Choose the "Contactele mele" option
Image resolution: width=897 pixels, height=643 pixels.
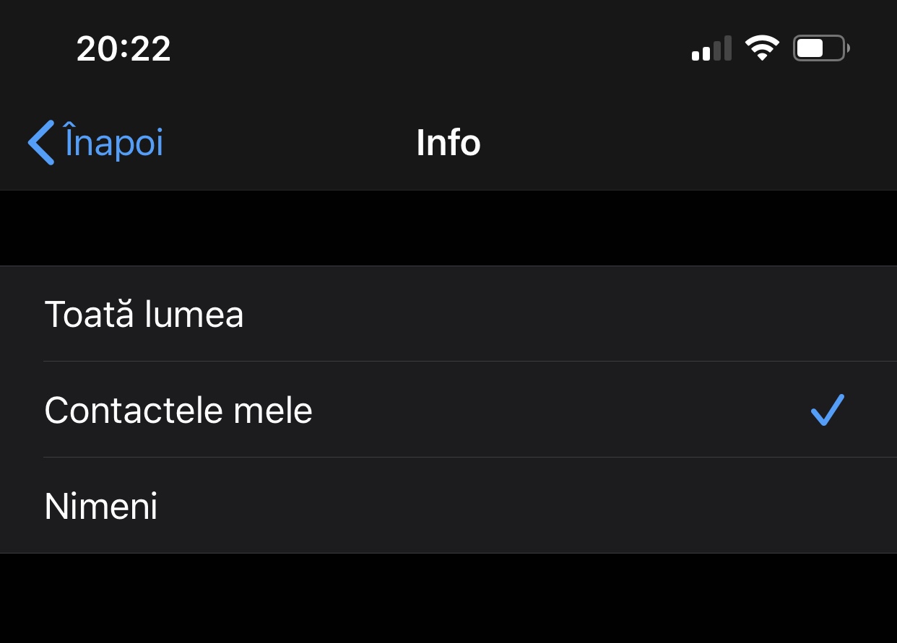point(178,411)
